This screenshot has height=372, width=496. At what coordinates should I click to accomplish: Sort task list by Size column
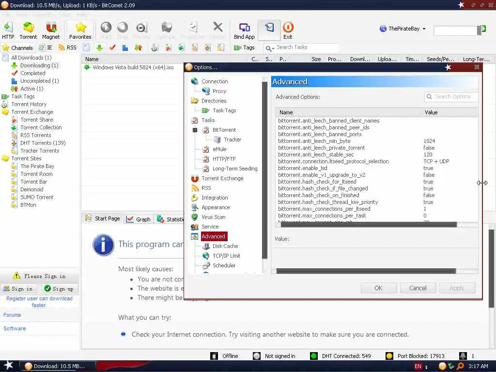[x=316, y=59]
